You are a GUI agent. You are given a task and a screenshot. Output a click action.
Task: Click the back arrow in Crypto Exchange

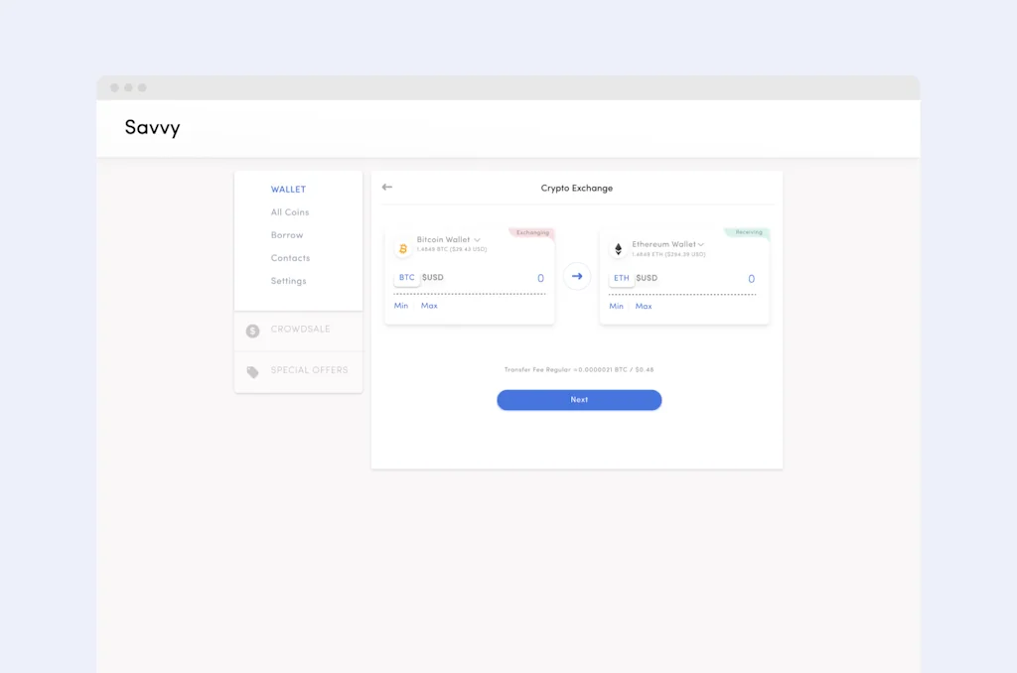click(387, 187)
